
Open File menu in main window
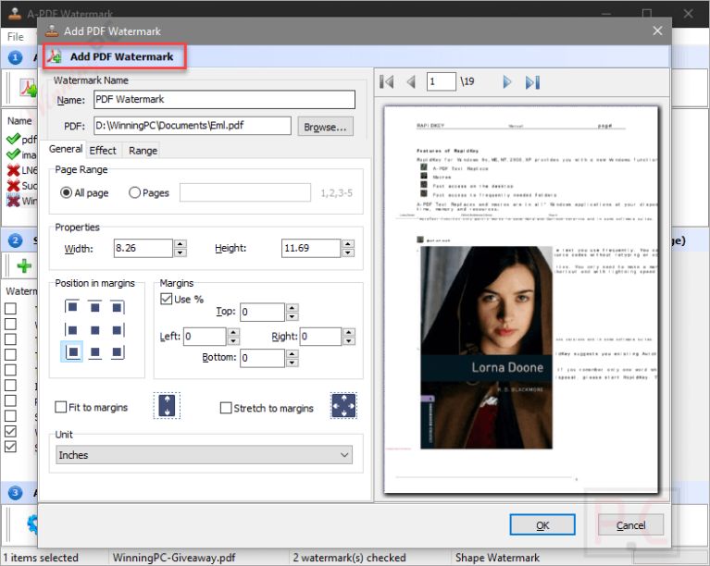coord(16,37)
